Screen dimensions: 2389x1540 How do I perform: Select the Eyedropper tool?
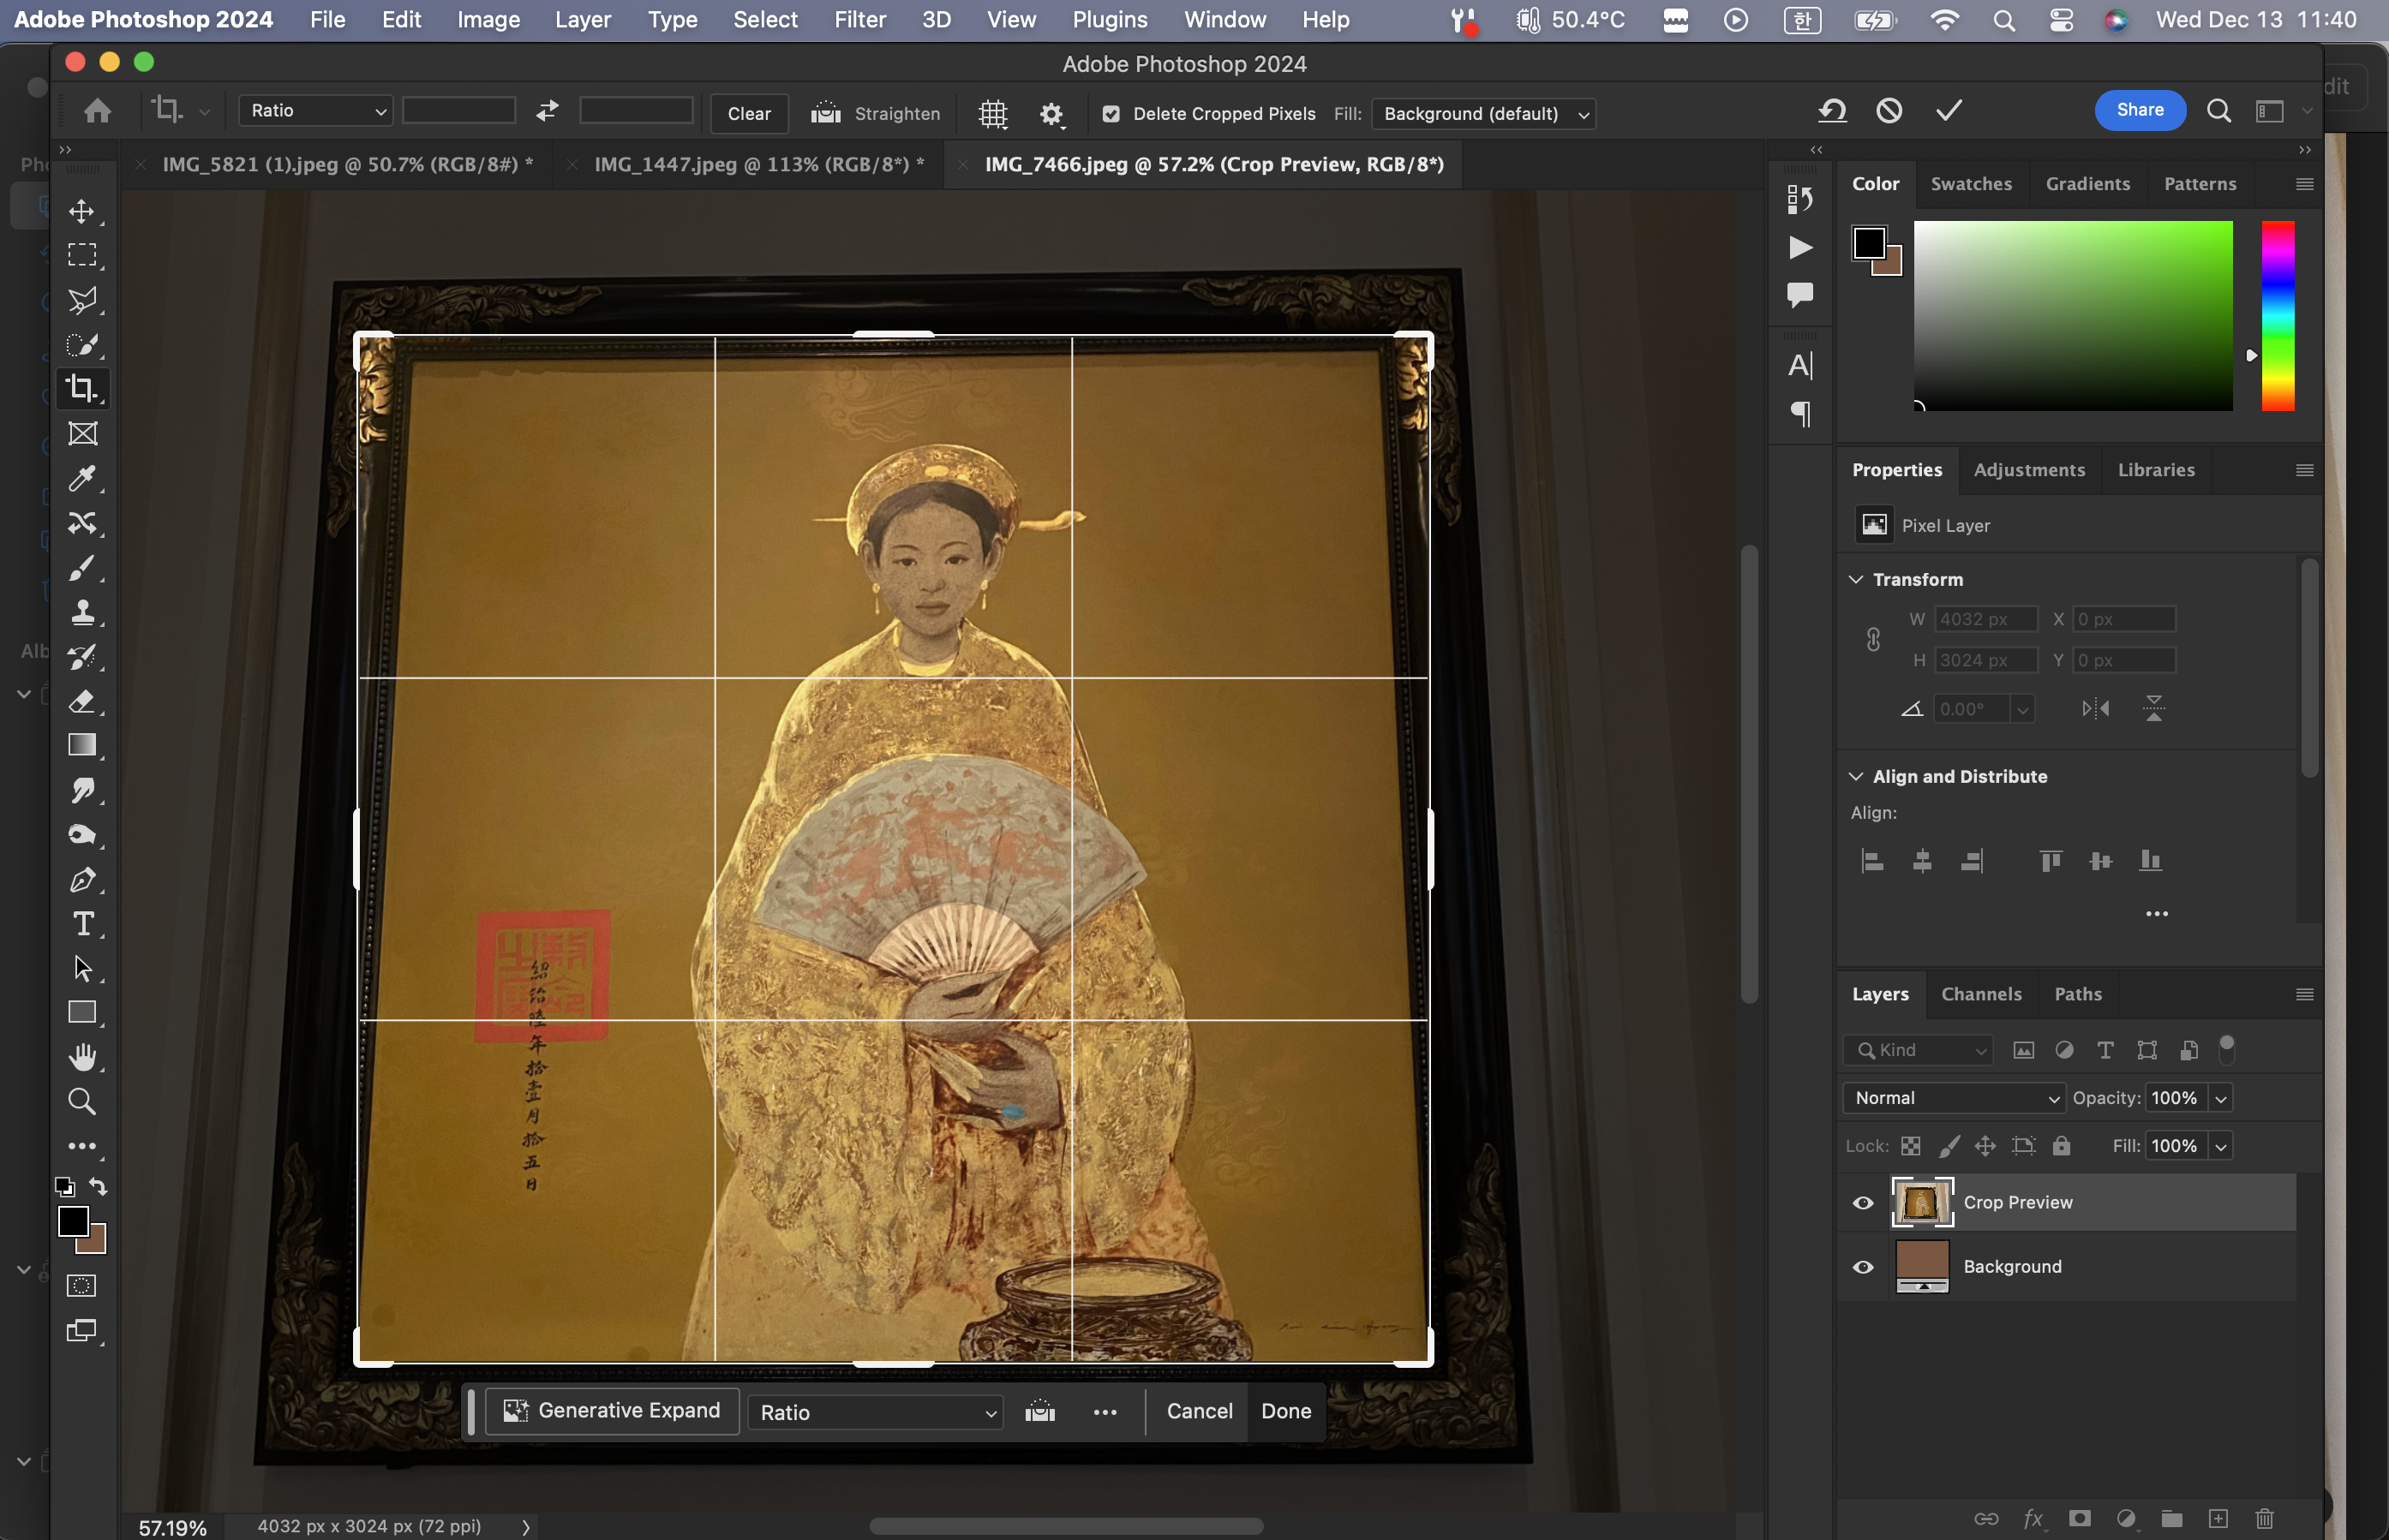pyautogui.click(x=82, y=478)
